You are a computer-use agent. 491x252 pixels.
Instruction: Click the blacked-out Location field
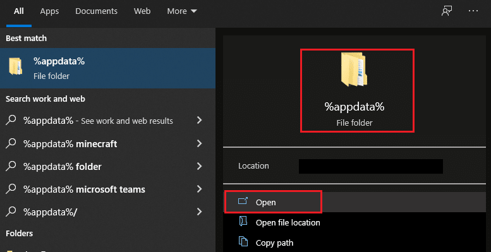(371, 166)
